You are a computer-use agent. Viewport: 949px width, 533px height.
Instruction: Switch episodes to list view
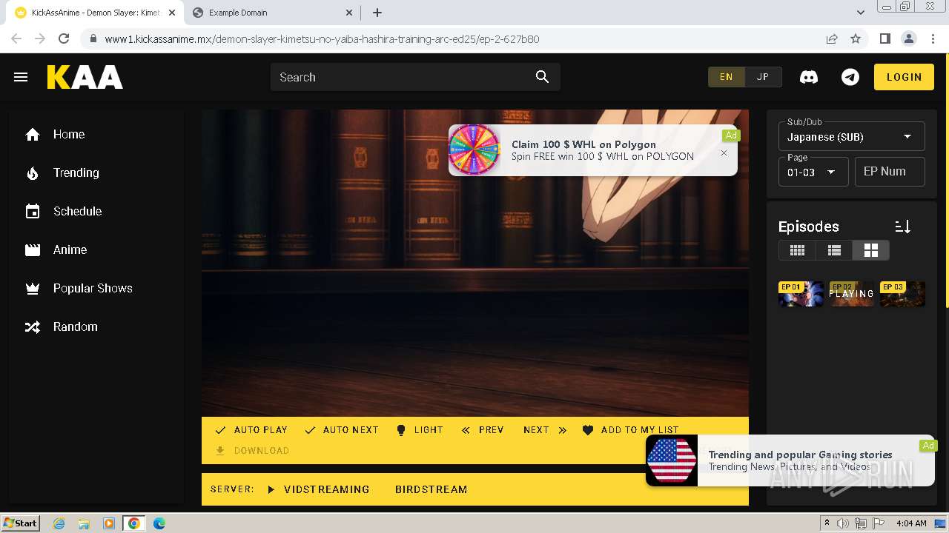pos(834,250)
